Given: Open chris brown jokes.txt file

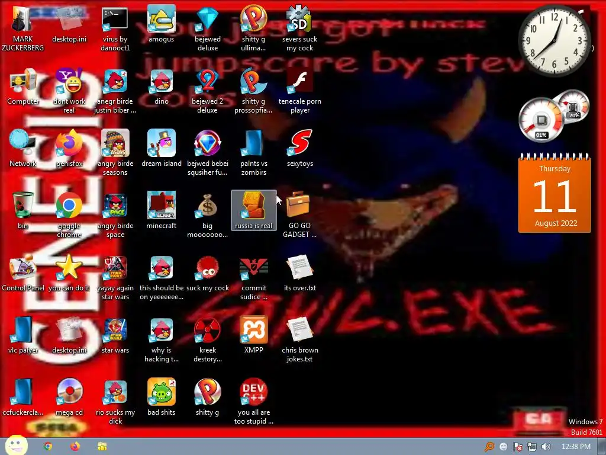Looking at the screenshot, I should (300, 339).
